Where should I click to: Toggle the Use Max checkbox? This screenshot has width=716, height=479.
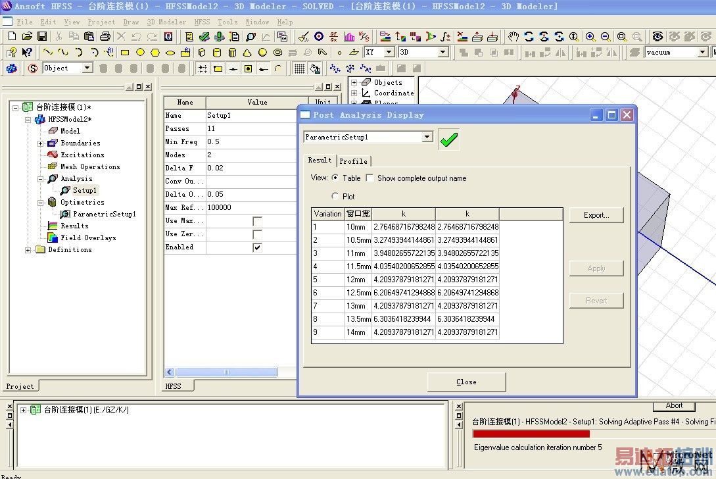tap(257, 221)
